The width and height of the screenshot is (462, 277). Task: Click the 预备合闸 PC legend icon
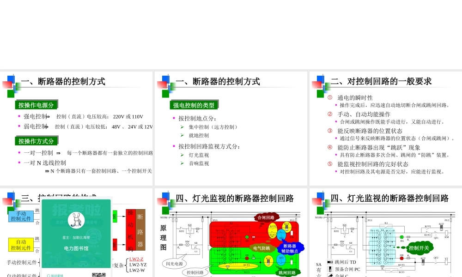coord(330,269)
